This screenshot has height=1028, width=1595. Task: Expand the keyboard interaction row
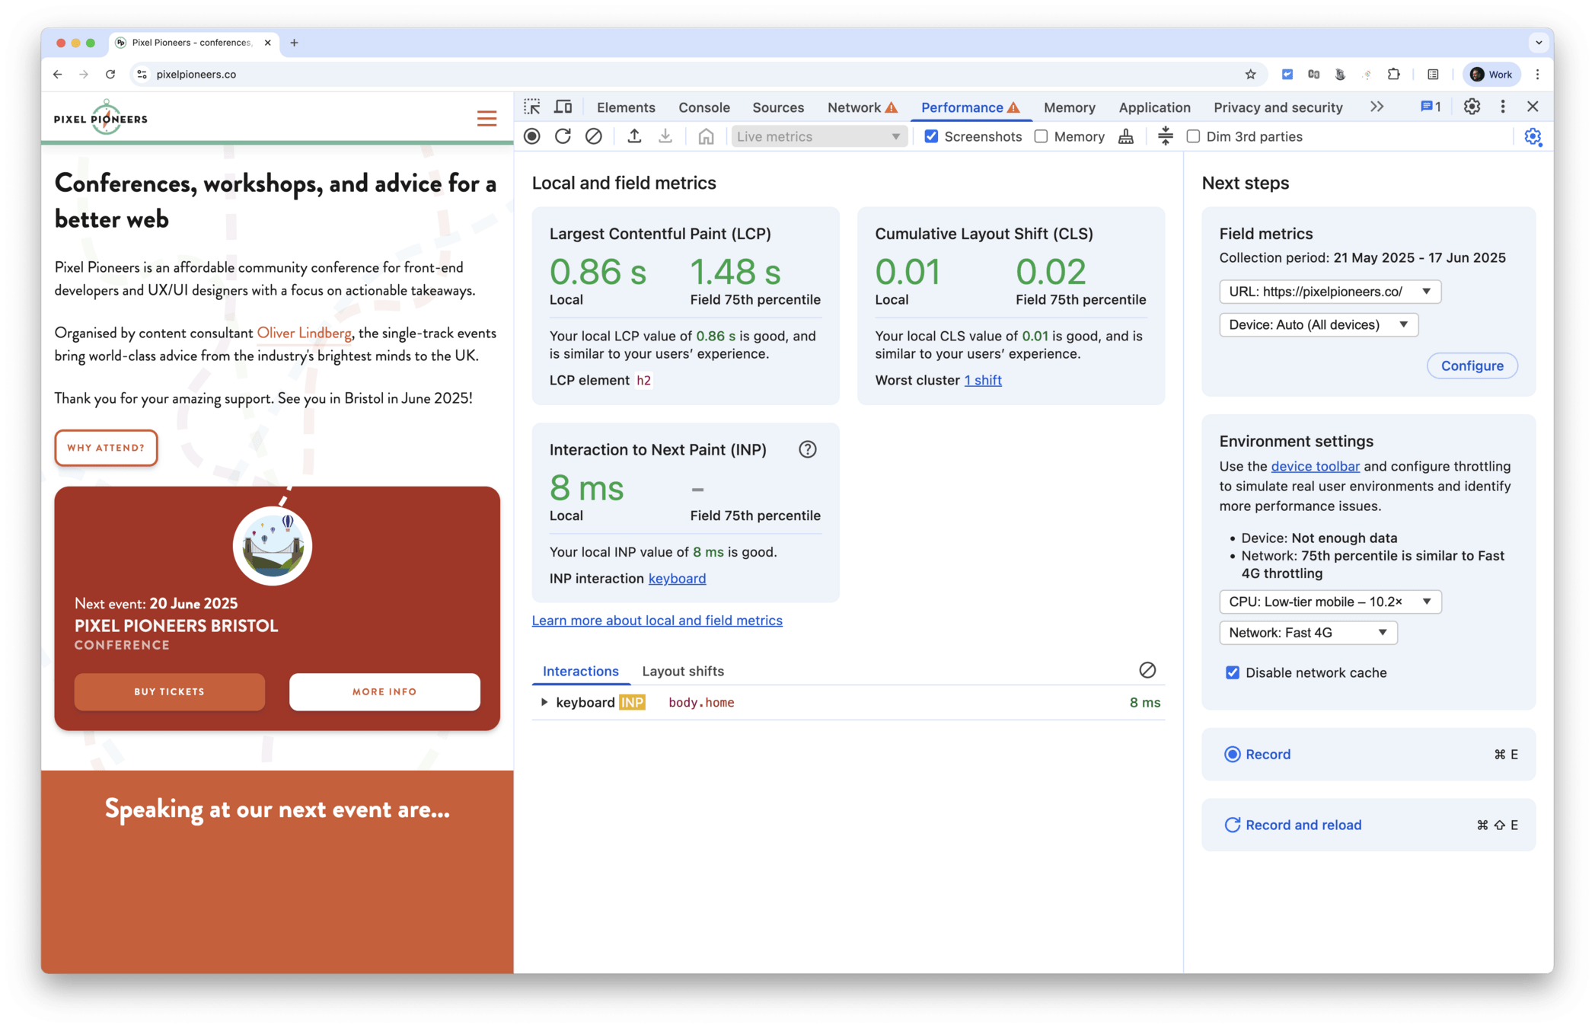[544, 702]
